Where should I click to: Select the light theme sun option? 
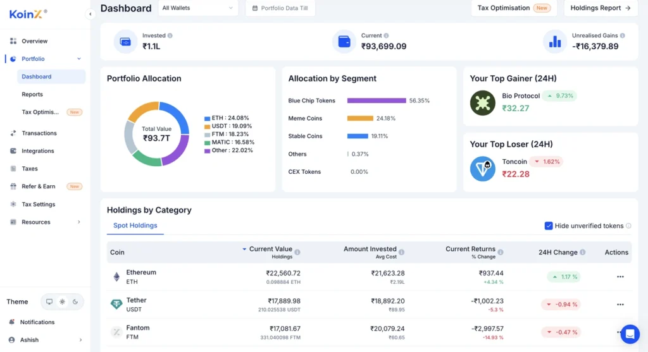click(x=62, y=302)
